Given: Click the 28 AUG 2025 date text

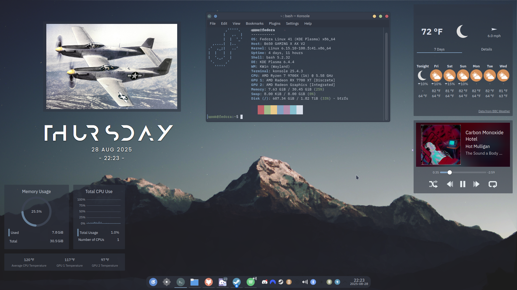Looking at the screenshot, I should [x=112, y=150].
